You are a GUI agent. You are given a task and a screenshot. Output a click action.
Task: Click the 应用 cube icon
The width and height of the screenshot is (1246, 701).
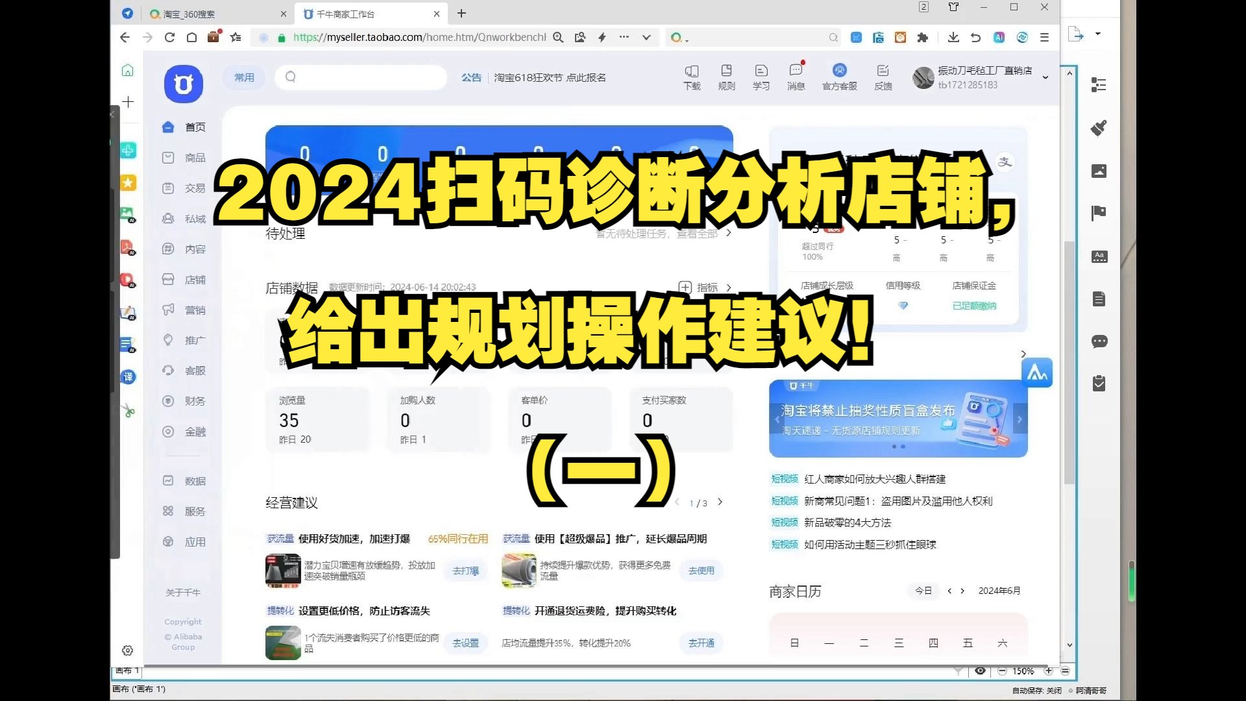[x=168, y=542]
